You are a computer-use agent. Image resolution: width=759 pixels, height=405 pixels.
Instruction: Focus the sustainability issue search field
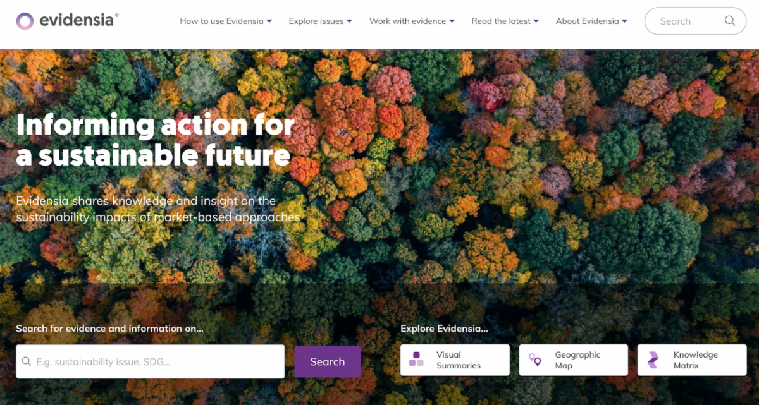(x=151, y=361)
